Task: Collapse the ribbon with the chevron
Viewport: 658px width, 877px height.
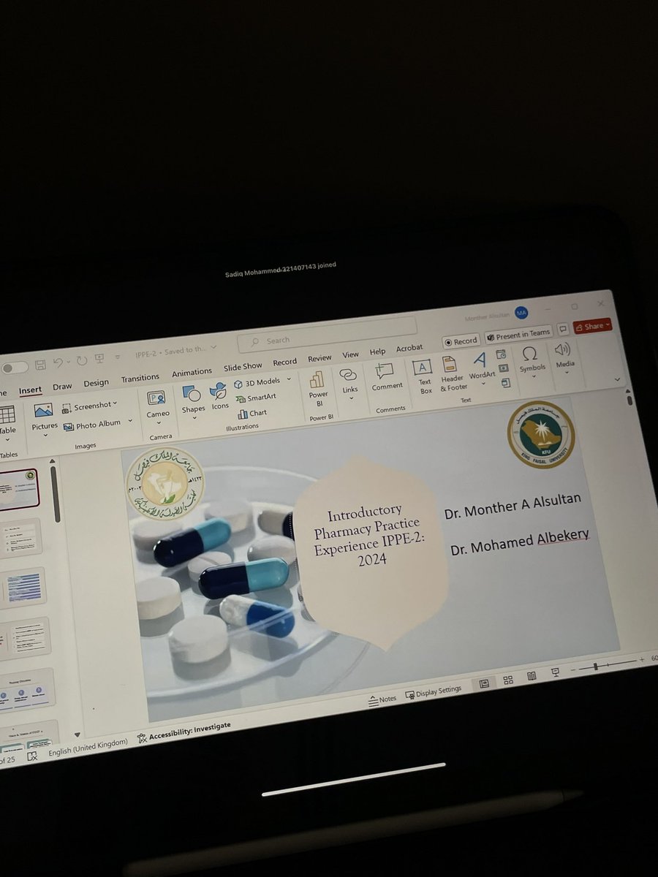Action: pyautogui.click(x=617, y=380)
